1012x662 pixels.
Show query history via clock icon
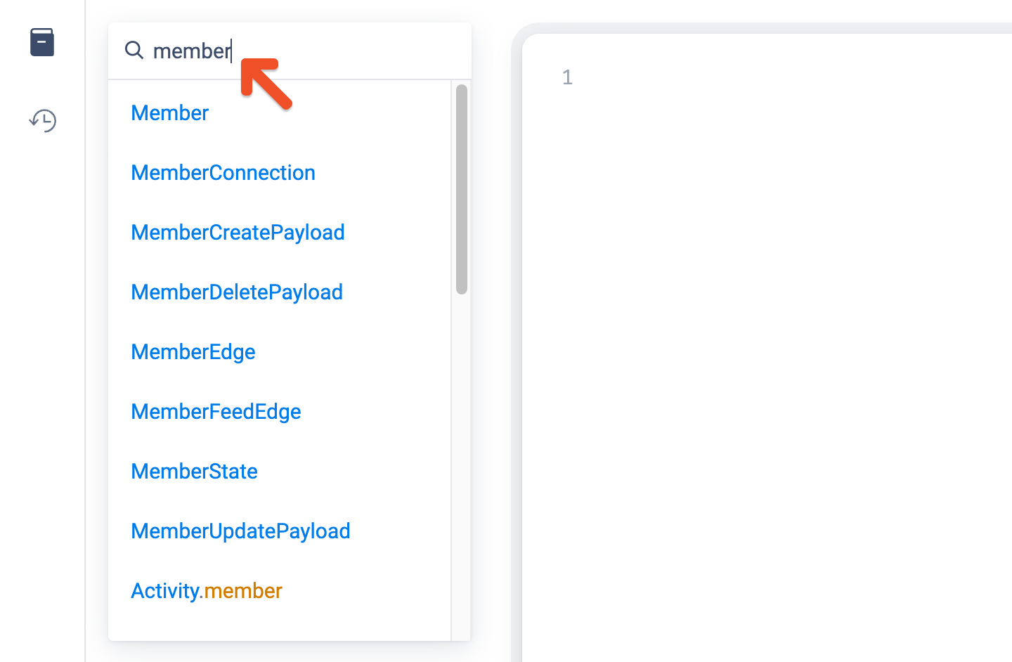coord(43,120)
